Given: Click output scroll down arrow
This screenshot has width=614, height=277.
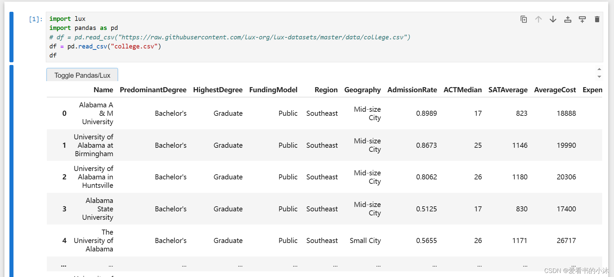Looking at the screenshot, I should pyautogui.click(x=599, y=77).
